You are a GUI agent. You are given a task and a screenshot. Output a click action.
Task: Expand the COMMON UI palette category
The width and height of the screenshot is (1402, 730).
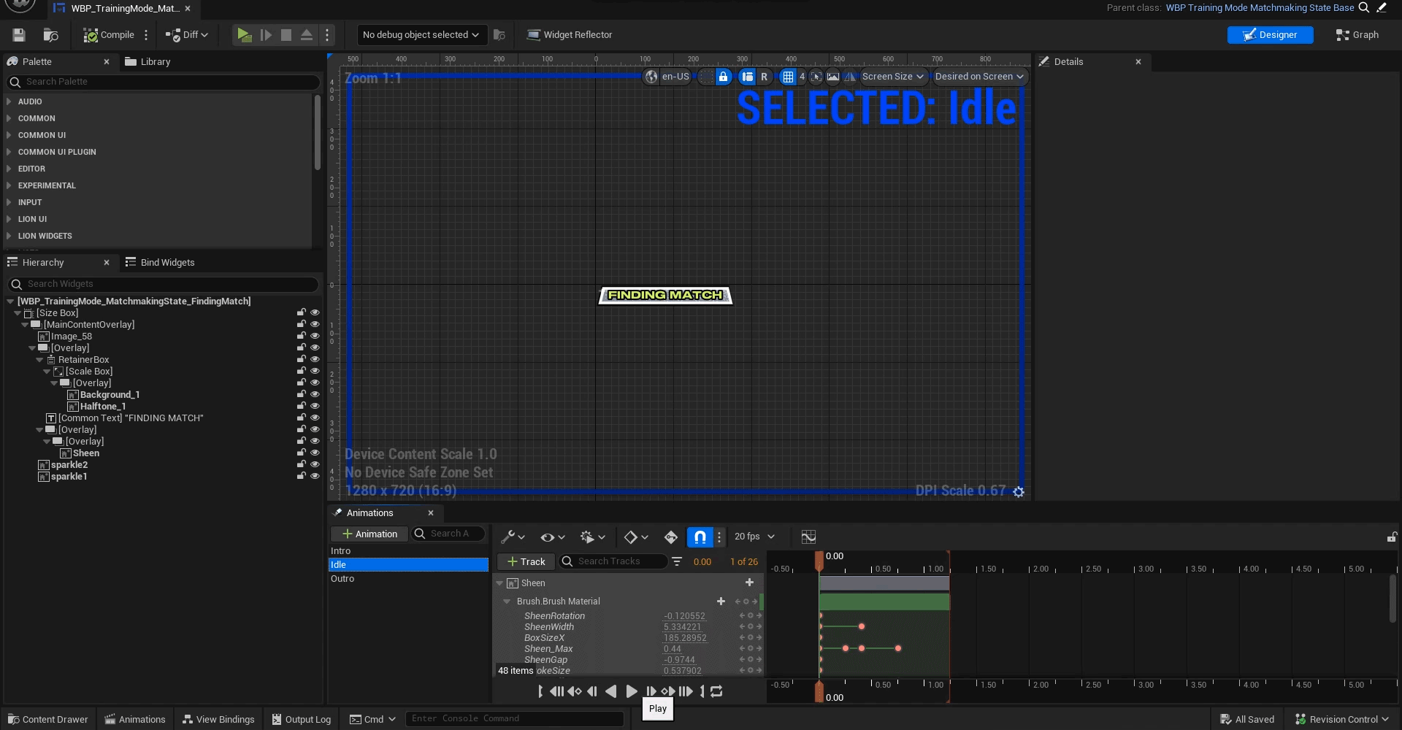tap(42, 135)
